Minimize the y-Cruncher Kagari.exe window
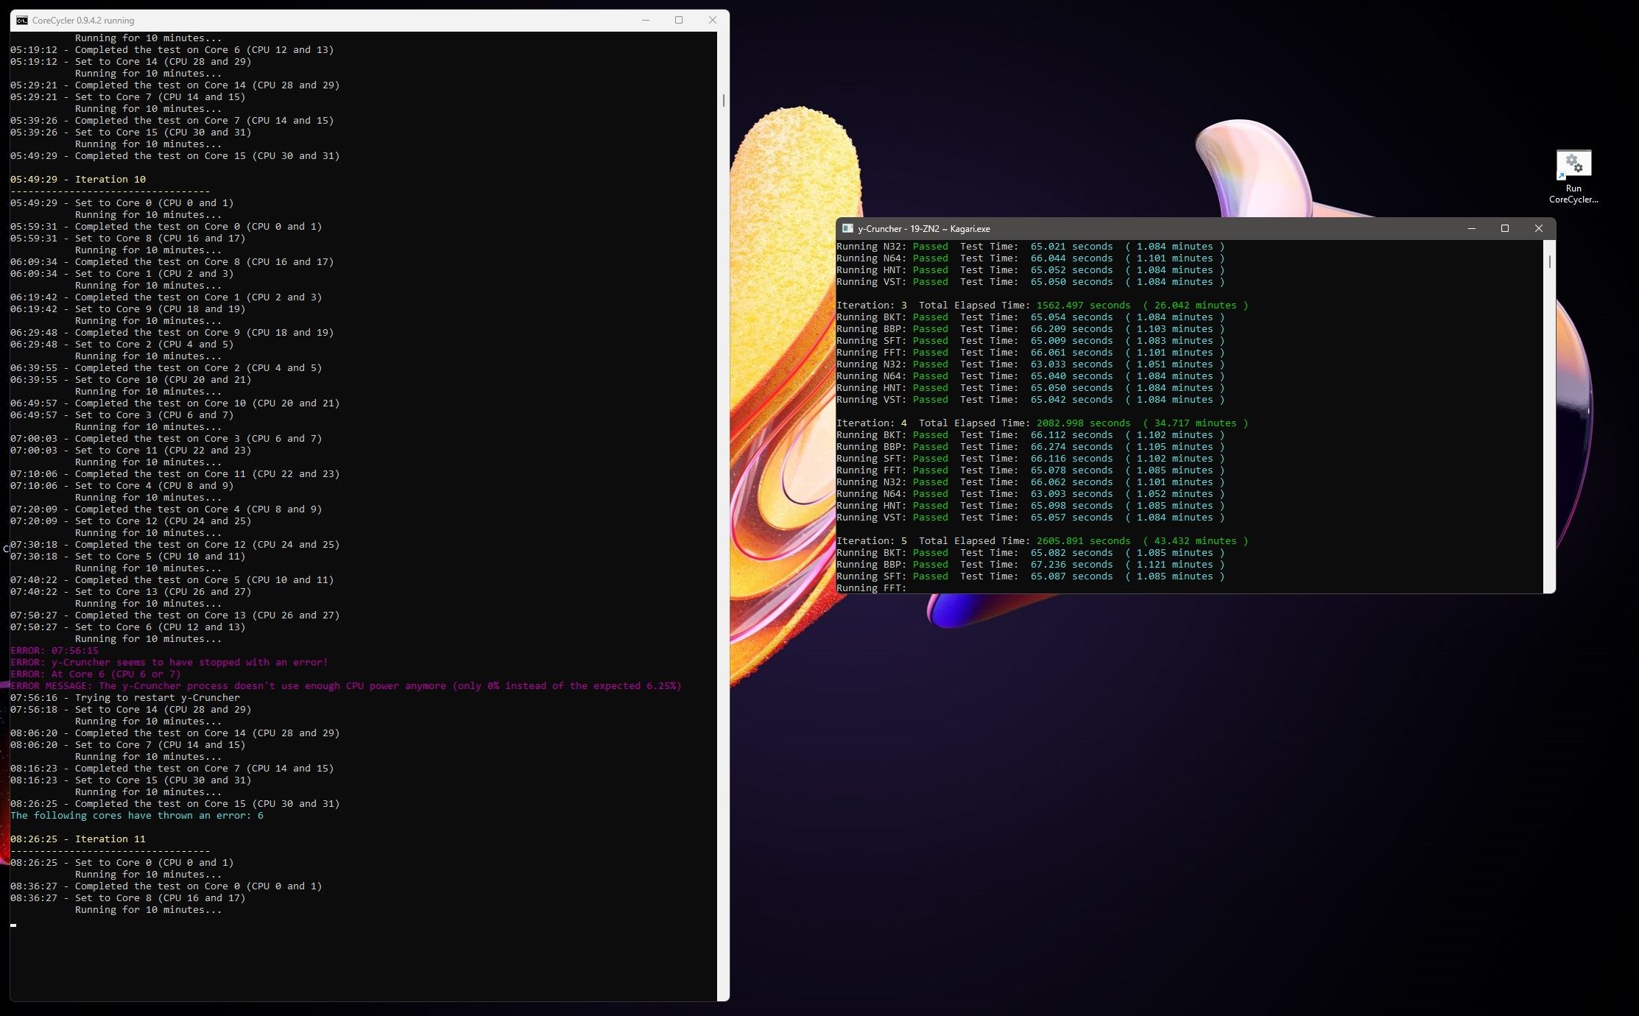This screenshot has height=1016, width=1639. click(1471, 228)
